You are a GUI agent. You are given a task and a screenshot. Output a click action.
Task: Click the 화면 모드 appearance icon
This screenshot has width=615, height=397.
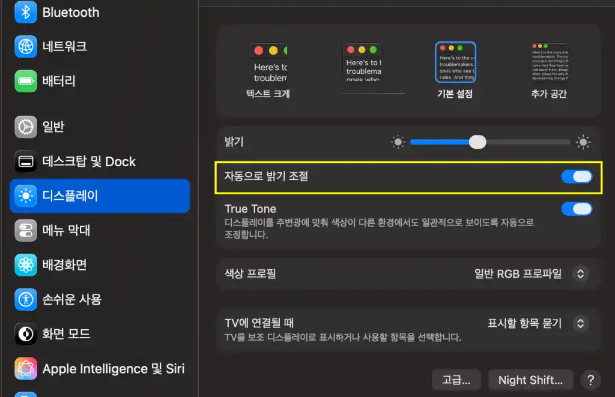tap(26, 334)
